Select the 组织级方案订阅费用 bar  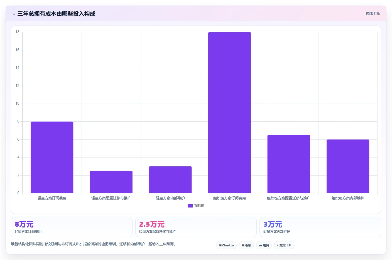[229, 112]
